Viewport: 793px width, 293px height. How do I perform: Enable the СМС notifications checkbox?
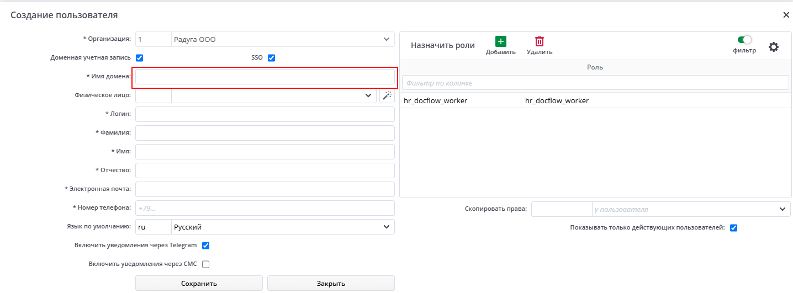pos(206,264)
